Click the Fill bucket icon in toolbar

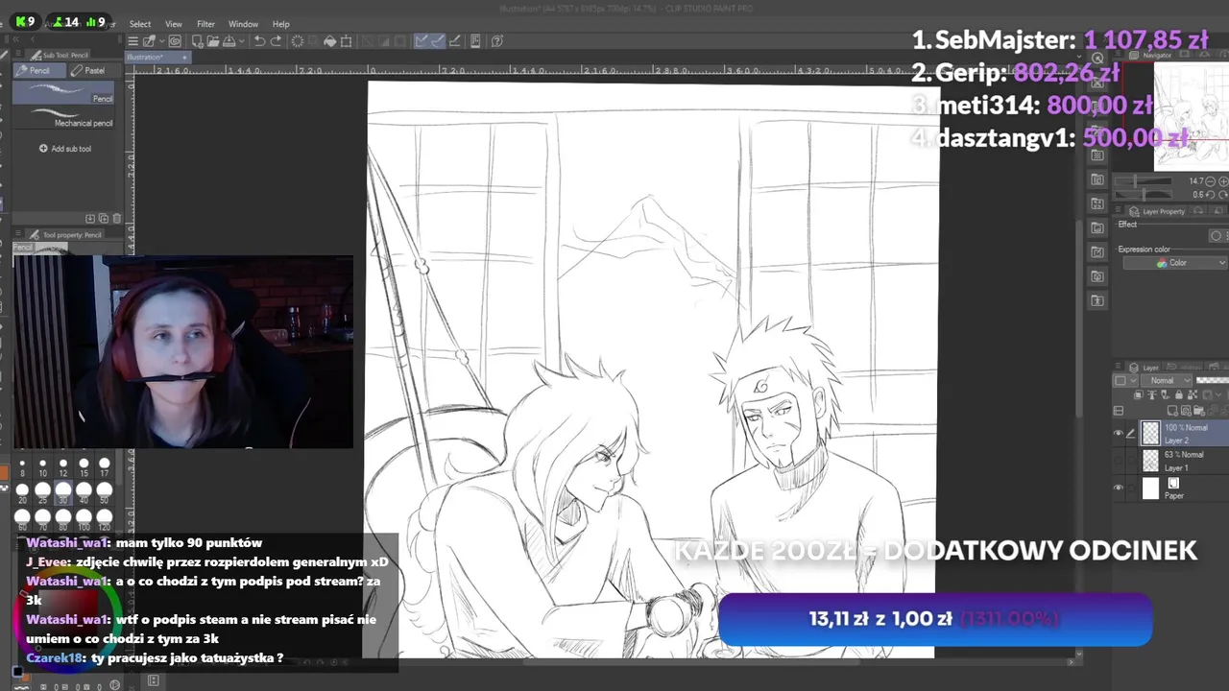[329, 40]
